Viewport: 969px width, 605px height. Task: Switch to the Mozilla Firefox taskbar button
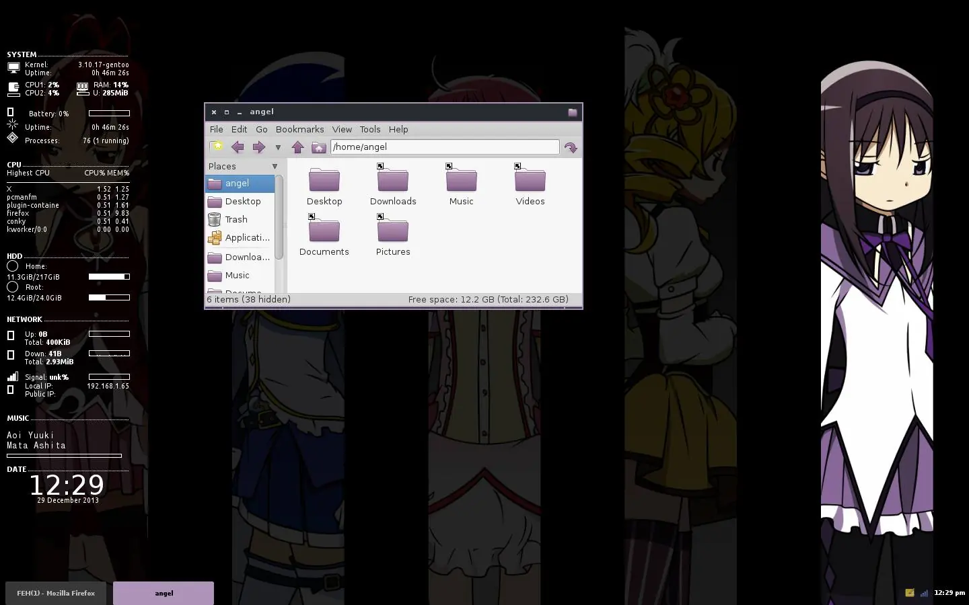click(56, 593)
